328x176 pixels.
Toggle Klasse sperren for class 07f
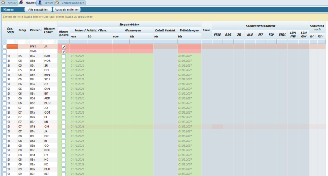click(64, 108)
